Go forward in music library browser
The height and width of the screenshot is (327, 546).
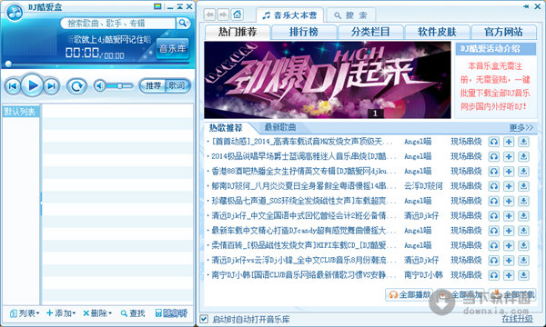point(223,15)
